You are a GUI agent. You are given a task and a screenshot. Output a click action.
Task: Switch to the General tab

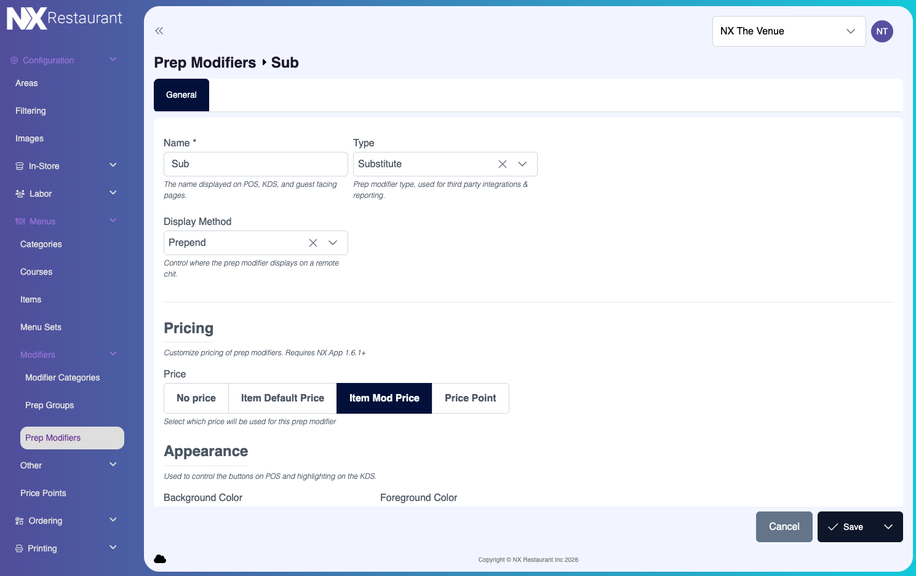(181, 95)
